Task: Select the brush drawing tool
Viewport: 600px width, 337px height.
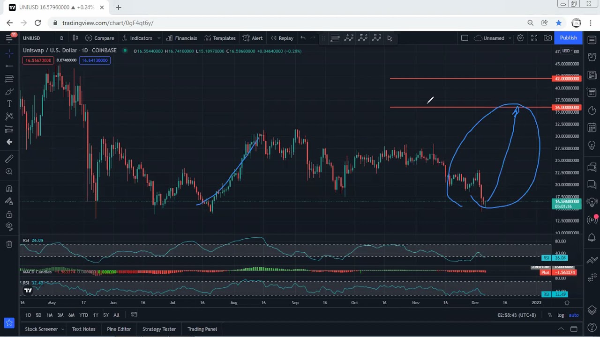Action: click(9, 91)
